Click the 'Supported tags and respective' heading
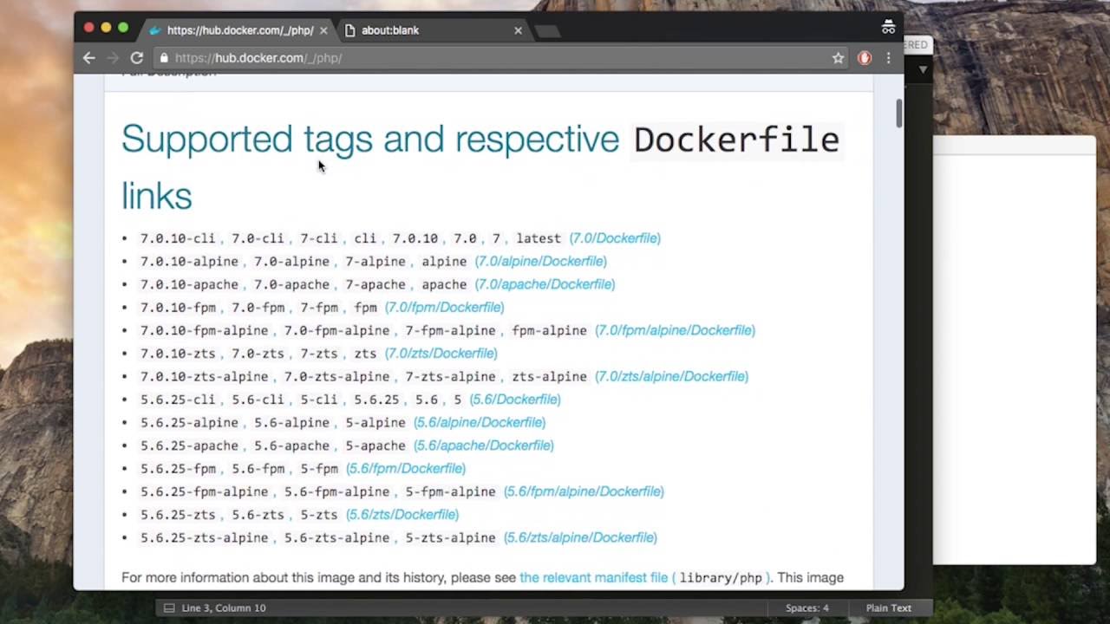Screen dimensions: 1110x624 tap(370, 139)
